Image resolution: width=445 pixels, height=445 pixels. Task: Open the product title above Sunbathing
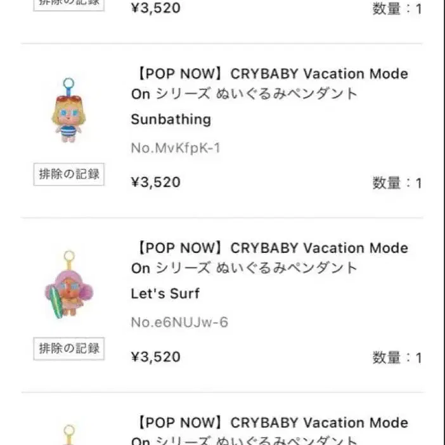[x=269, y=84]
